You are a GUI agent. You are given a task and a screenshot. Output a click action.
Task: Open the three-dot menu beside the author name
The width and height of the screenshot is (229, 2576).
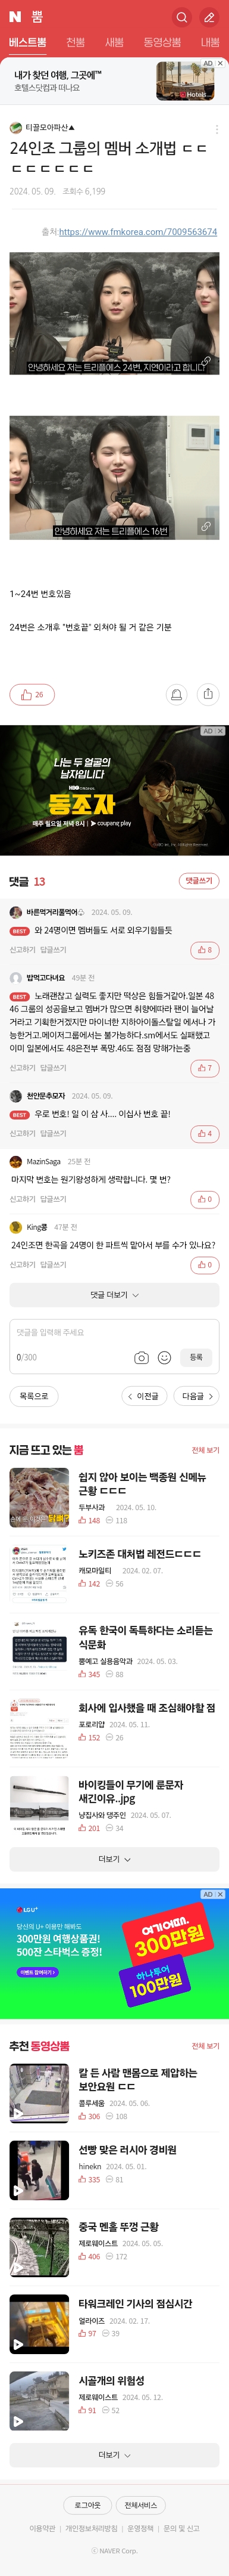(217, 128)
